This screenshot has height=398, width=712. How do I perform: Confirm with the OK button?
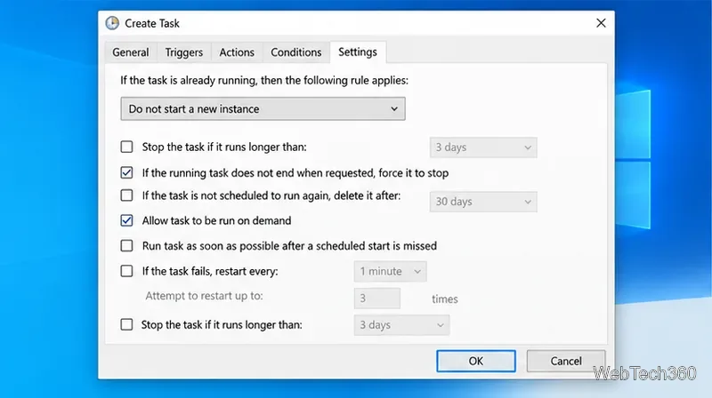476,361
